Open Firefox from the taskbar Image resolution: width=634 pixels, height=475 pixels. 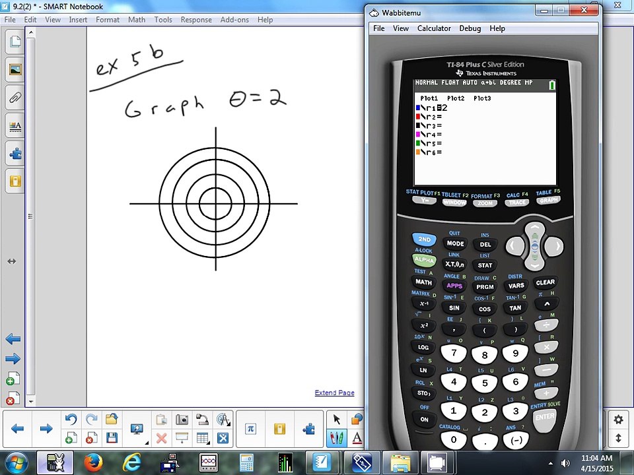click(93, 463)
